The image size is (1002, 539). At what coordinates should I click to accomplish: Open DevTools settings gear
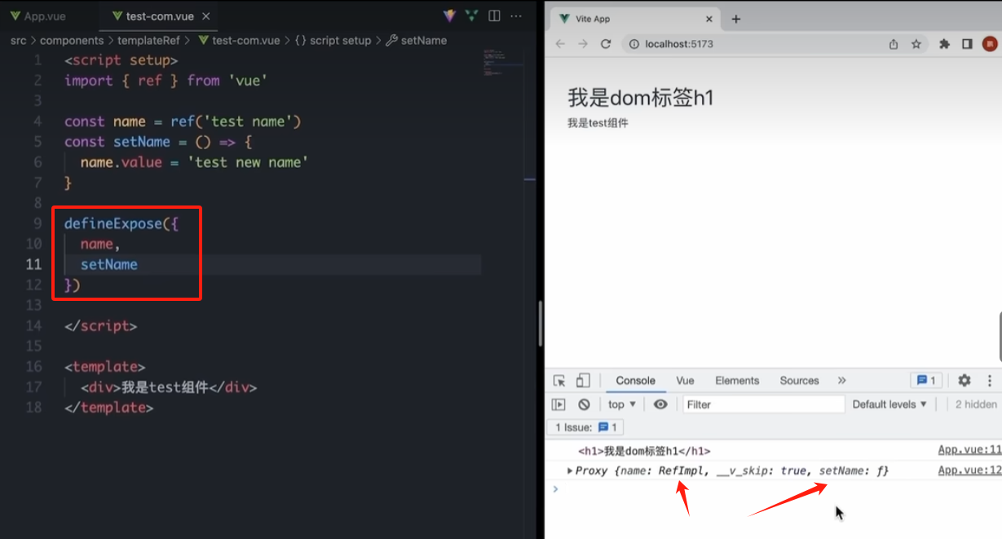coord(964,381)
